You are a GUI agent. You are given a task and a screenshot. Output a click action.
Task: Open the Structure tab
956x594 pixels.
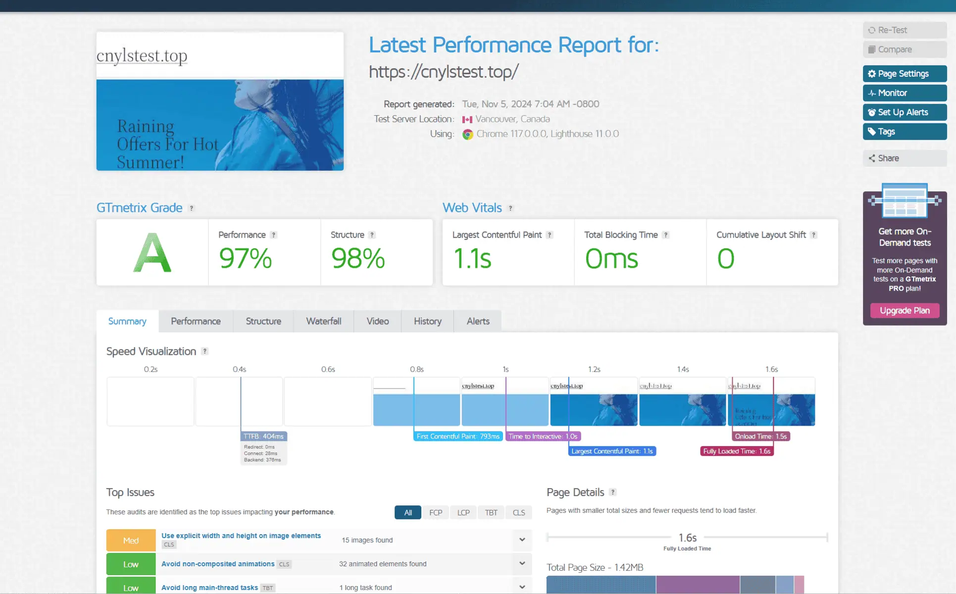(263, 321)
